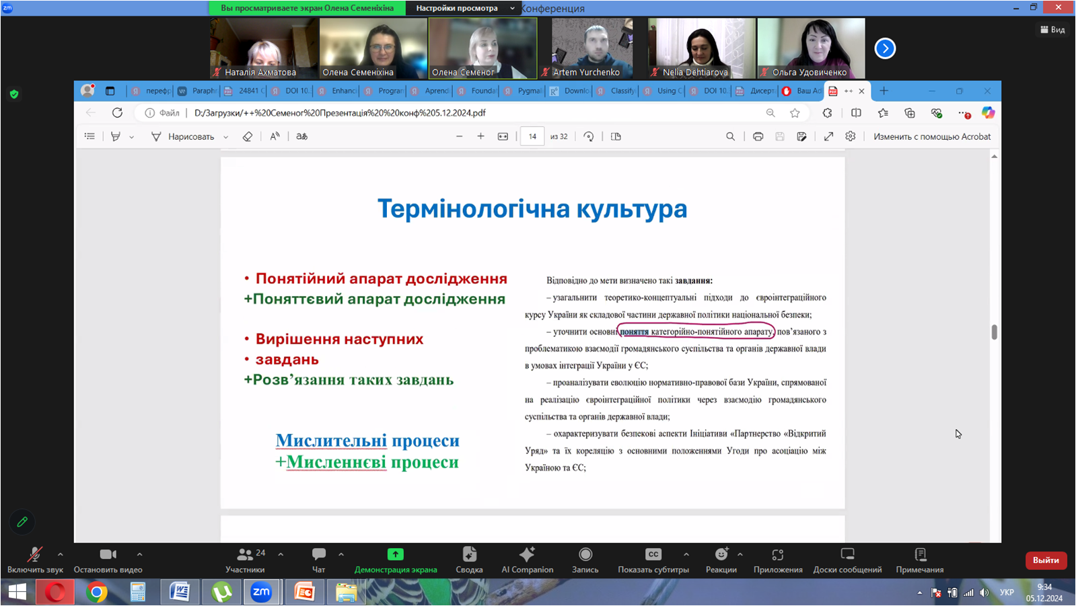
Task: Open Настройки просмотра dropdown
Action: click(x=464, y=8)
